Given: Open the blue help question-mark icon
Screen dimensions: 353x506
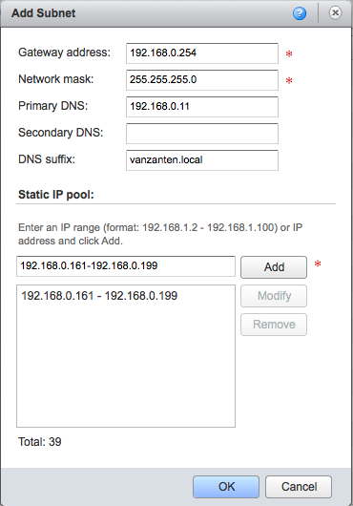Looking at the screenshot, I should [300, 13].
